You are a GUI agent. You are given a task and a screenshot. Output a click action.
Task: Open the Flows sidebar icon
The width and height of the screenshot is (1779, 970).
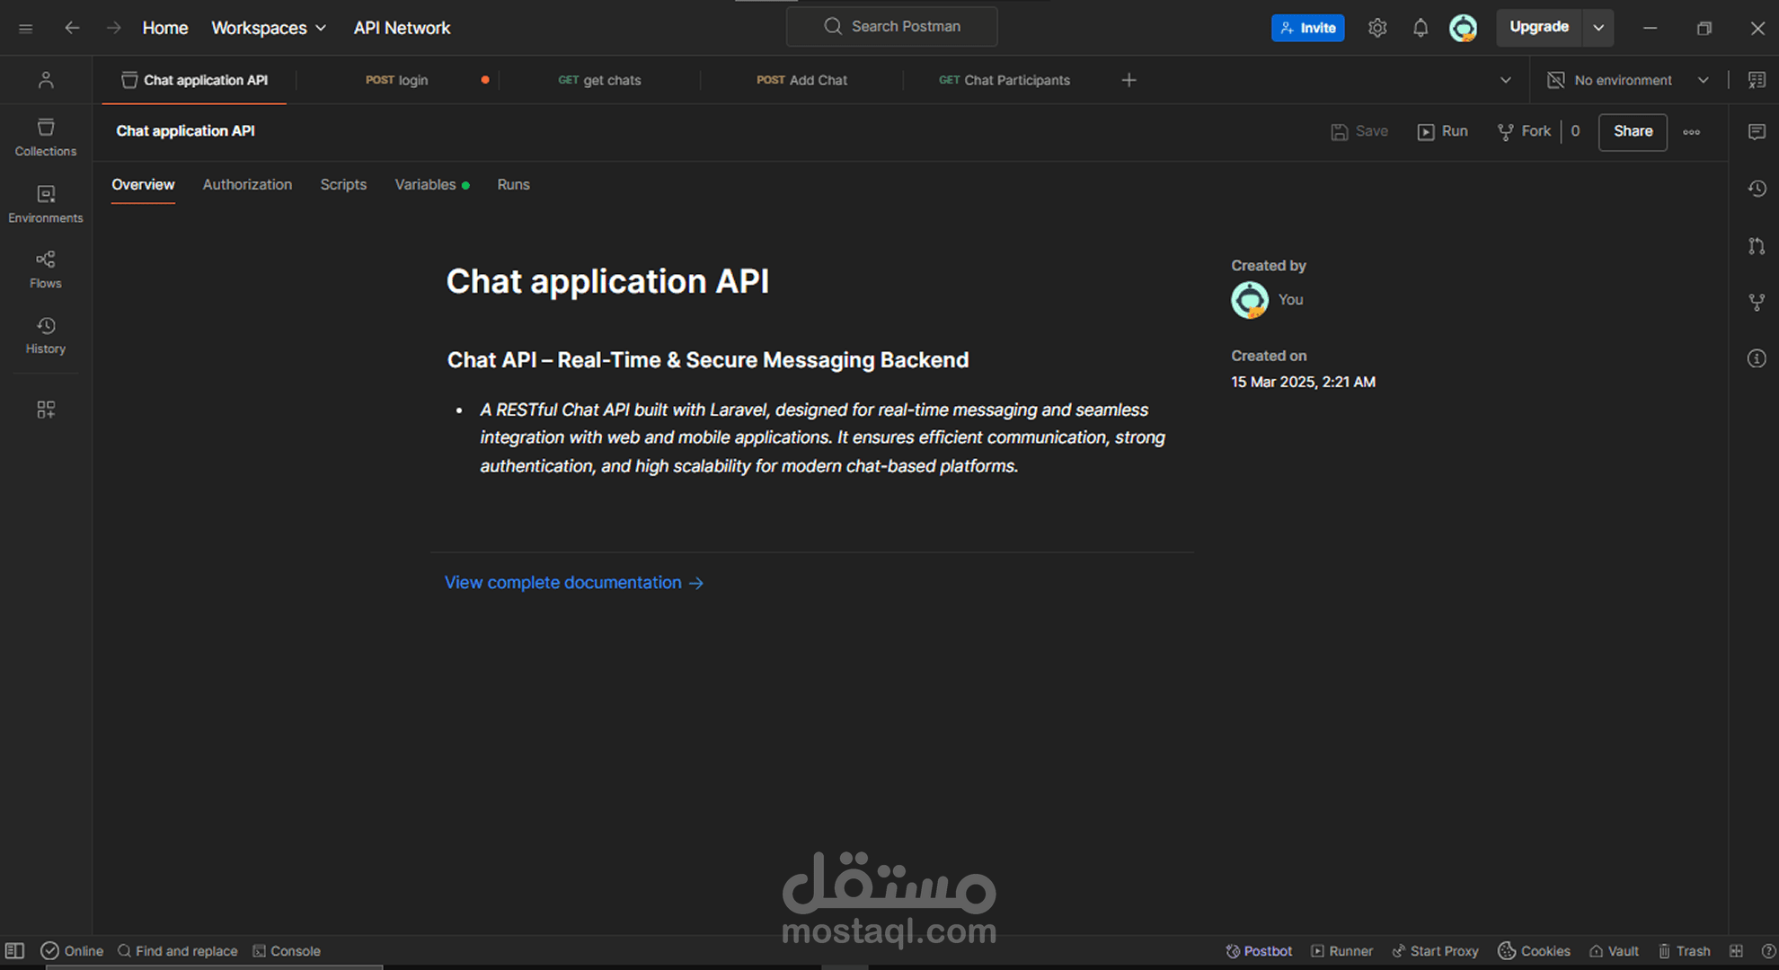point(45,269)
